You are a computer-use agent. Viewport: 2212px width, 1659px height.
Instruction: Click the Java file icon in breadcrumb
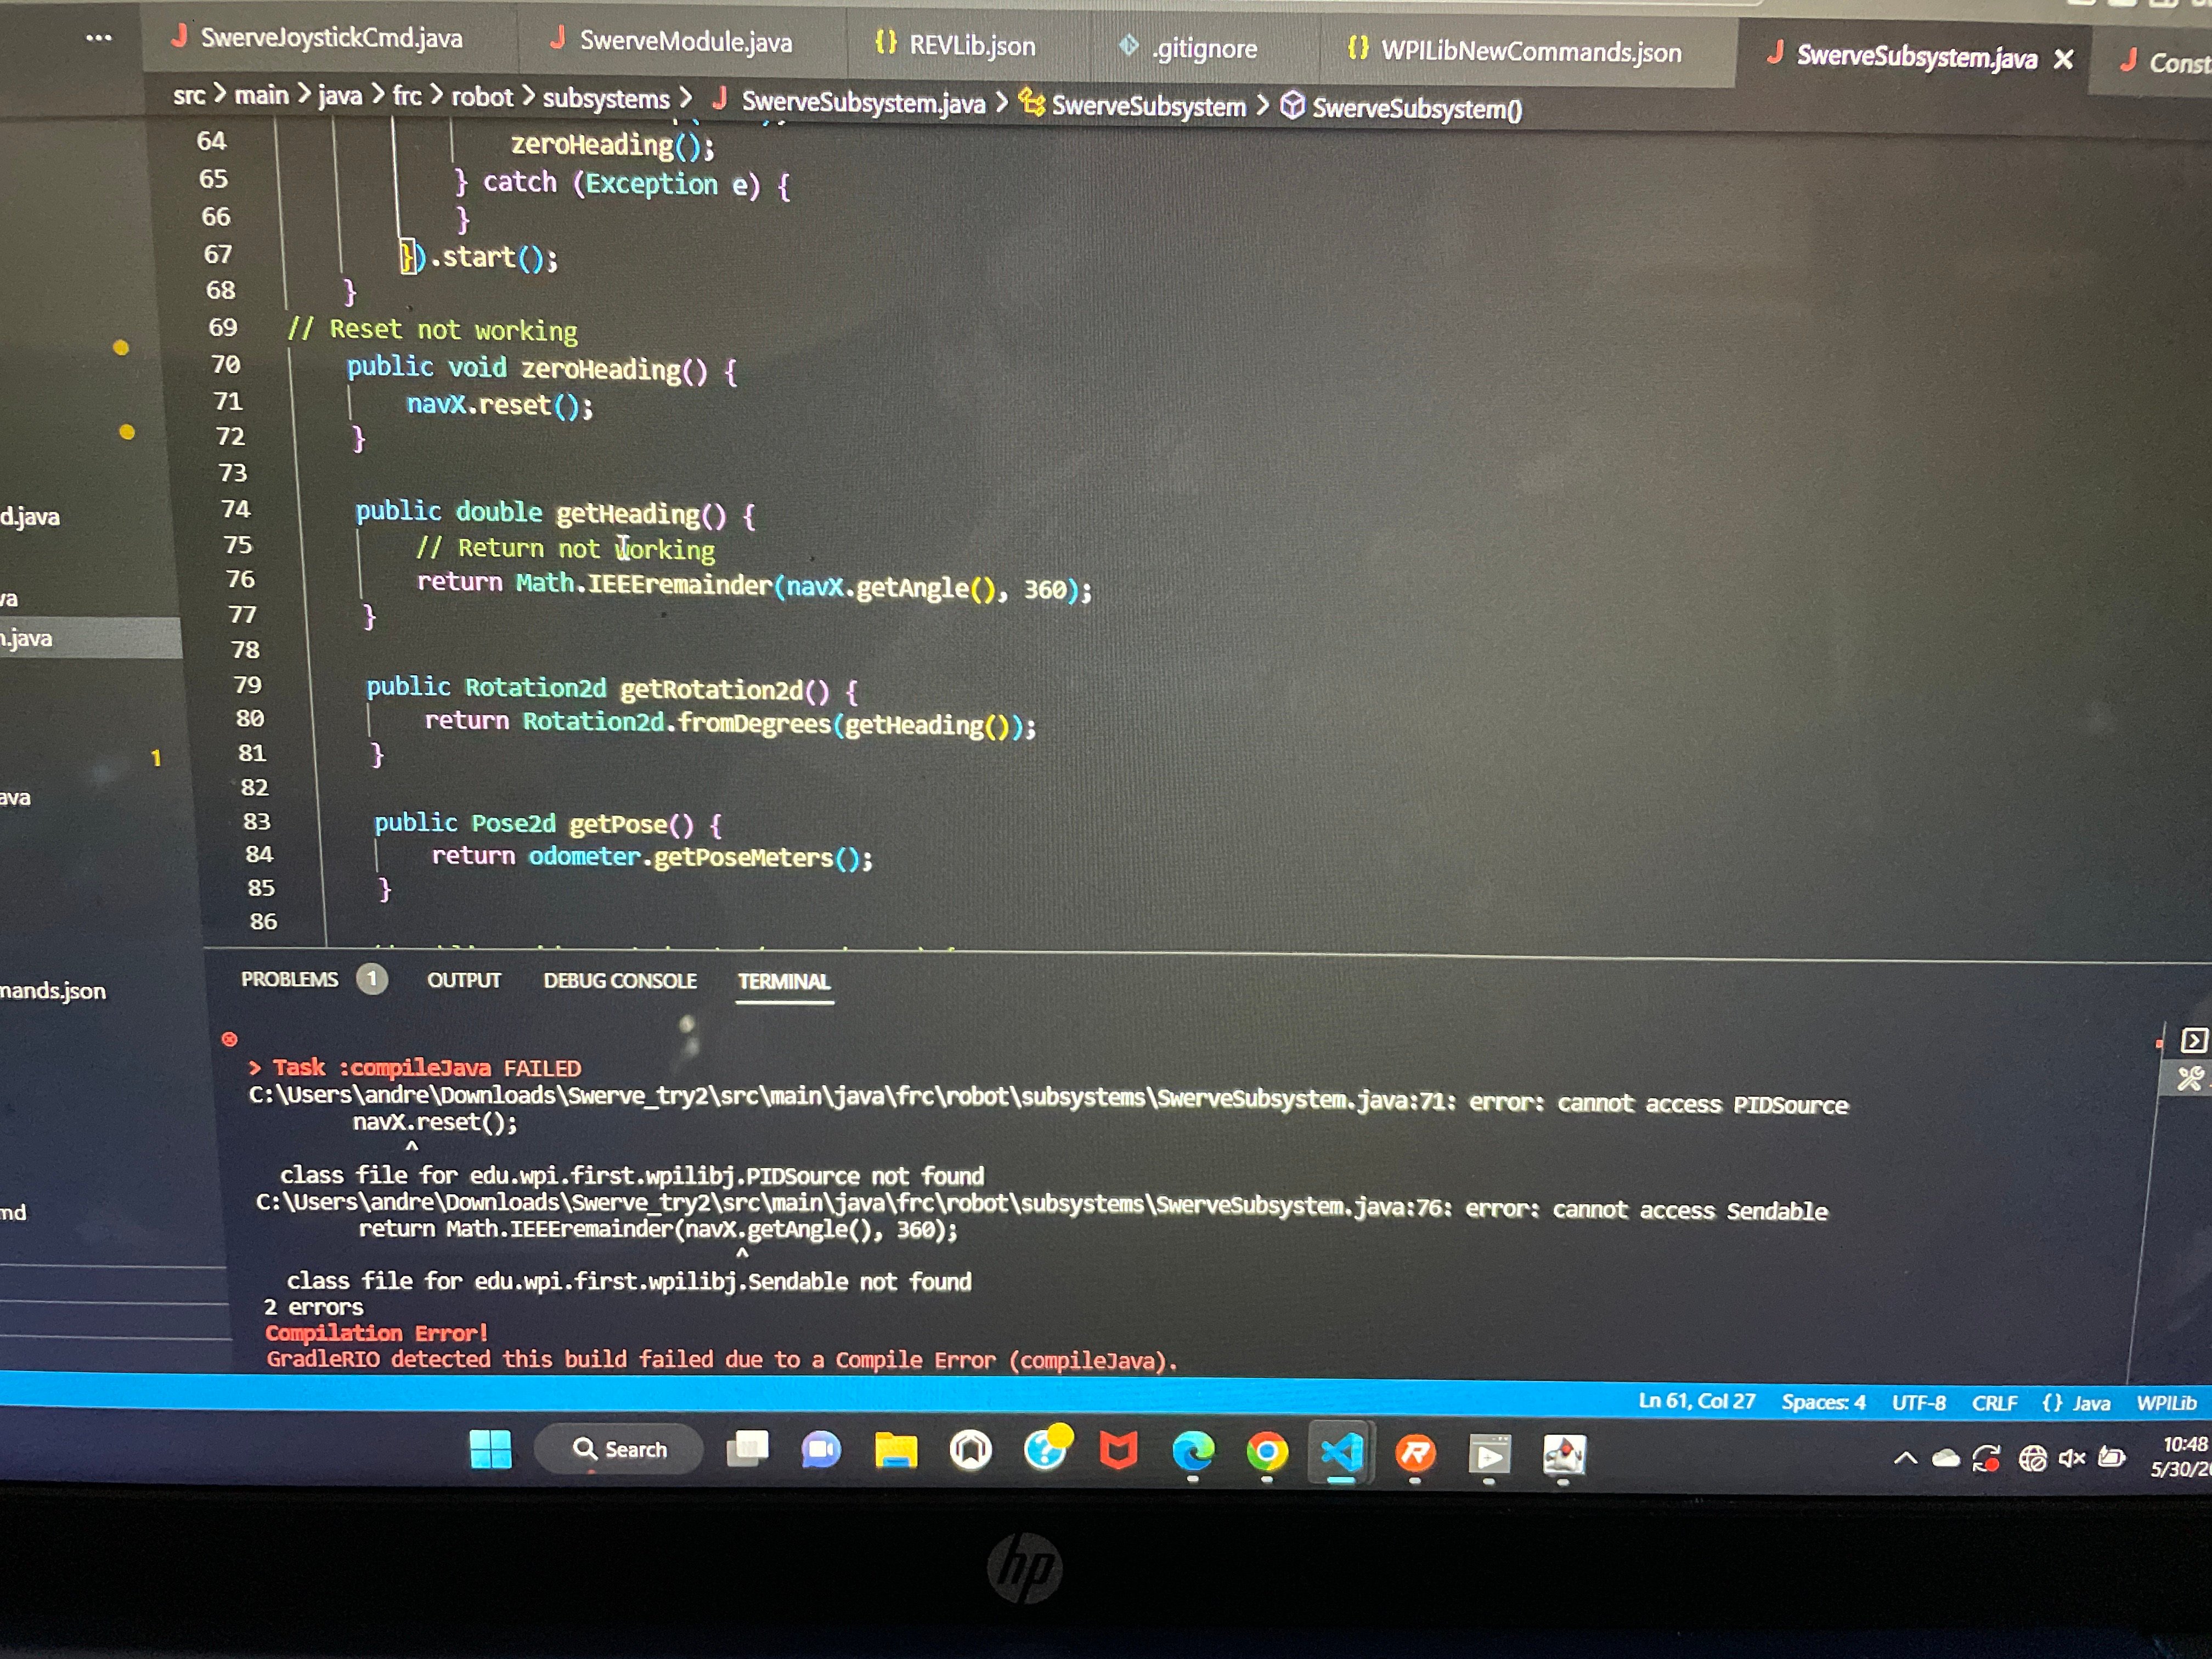(x=719, y=99)
